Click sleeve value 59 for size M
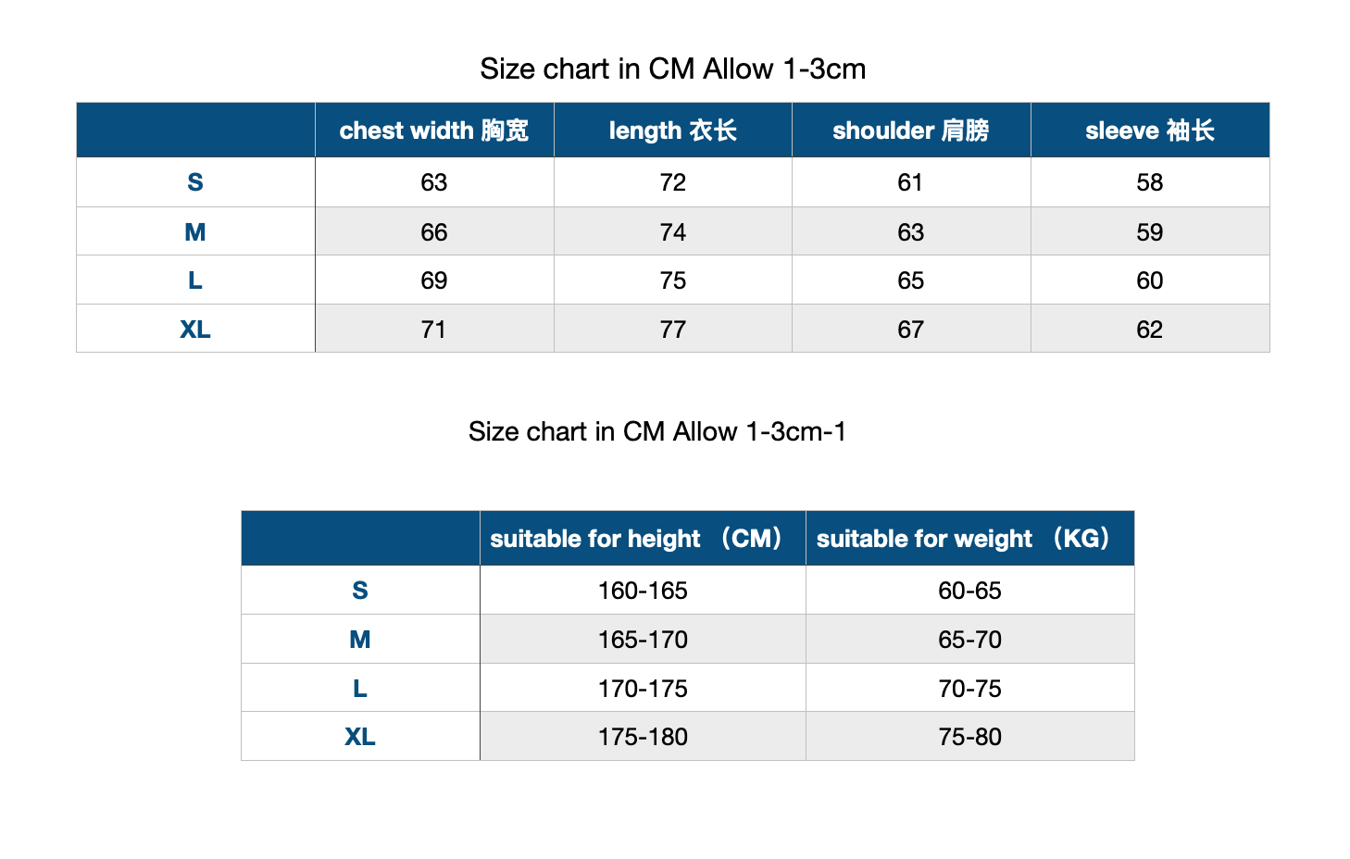This screenshot has width=1350, height=859. (x=1149, y=232)
